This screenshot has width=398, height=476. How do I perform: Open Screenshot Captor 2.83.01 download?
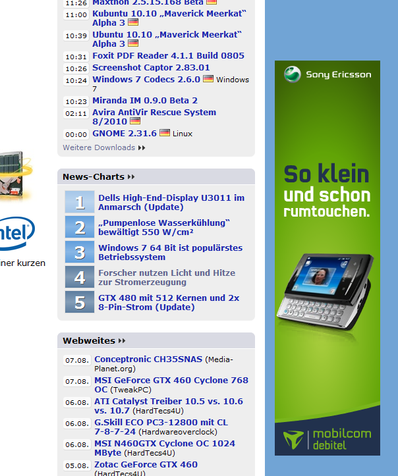click(x=151, y=67)
